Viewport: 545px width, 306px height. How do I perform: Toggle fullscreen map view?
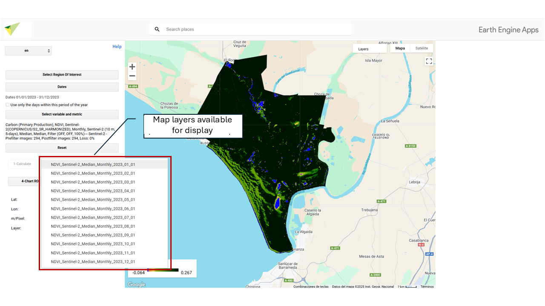[x=429, y=61]
